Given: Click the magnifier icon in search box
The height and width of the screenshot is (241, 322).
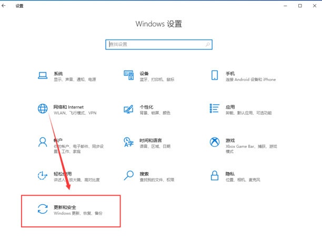Looking at the screenshot, I should pos(208,44).
